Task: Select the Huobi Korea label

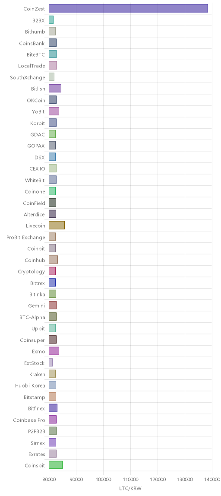Action: click(30, 385)
